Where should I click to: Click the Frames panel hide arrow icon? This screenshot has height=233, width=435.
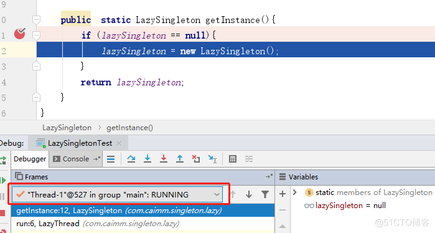click(x=269, y=176)
